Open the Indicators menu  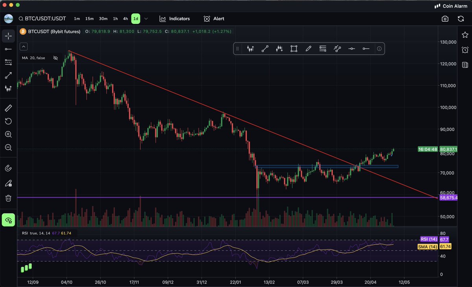[x=175, y=18]
